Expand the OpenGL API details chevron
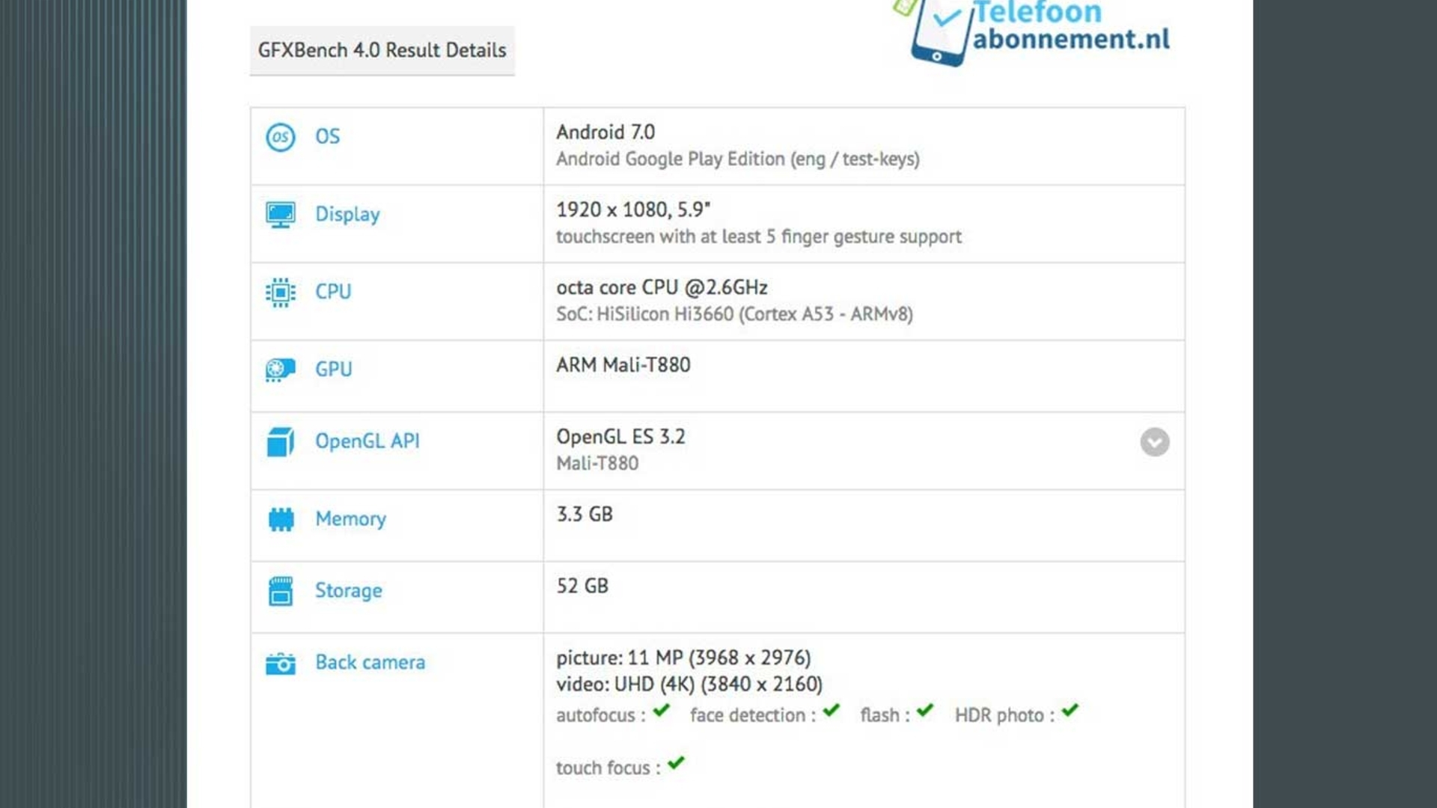 click(1154, 442)
